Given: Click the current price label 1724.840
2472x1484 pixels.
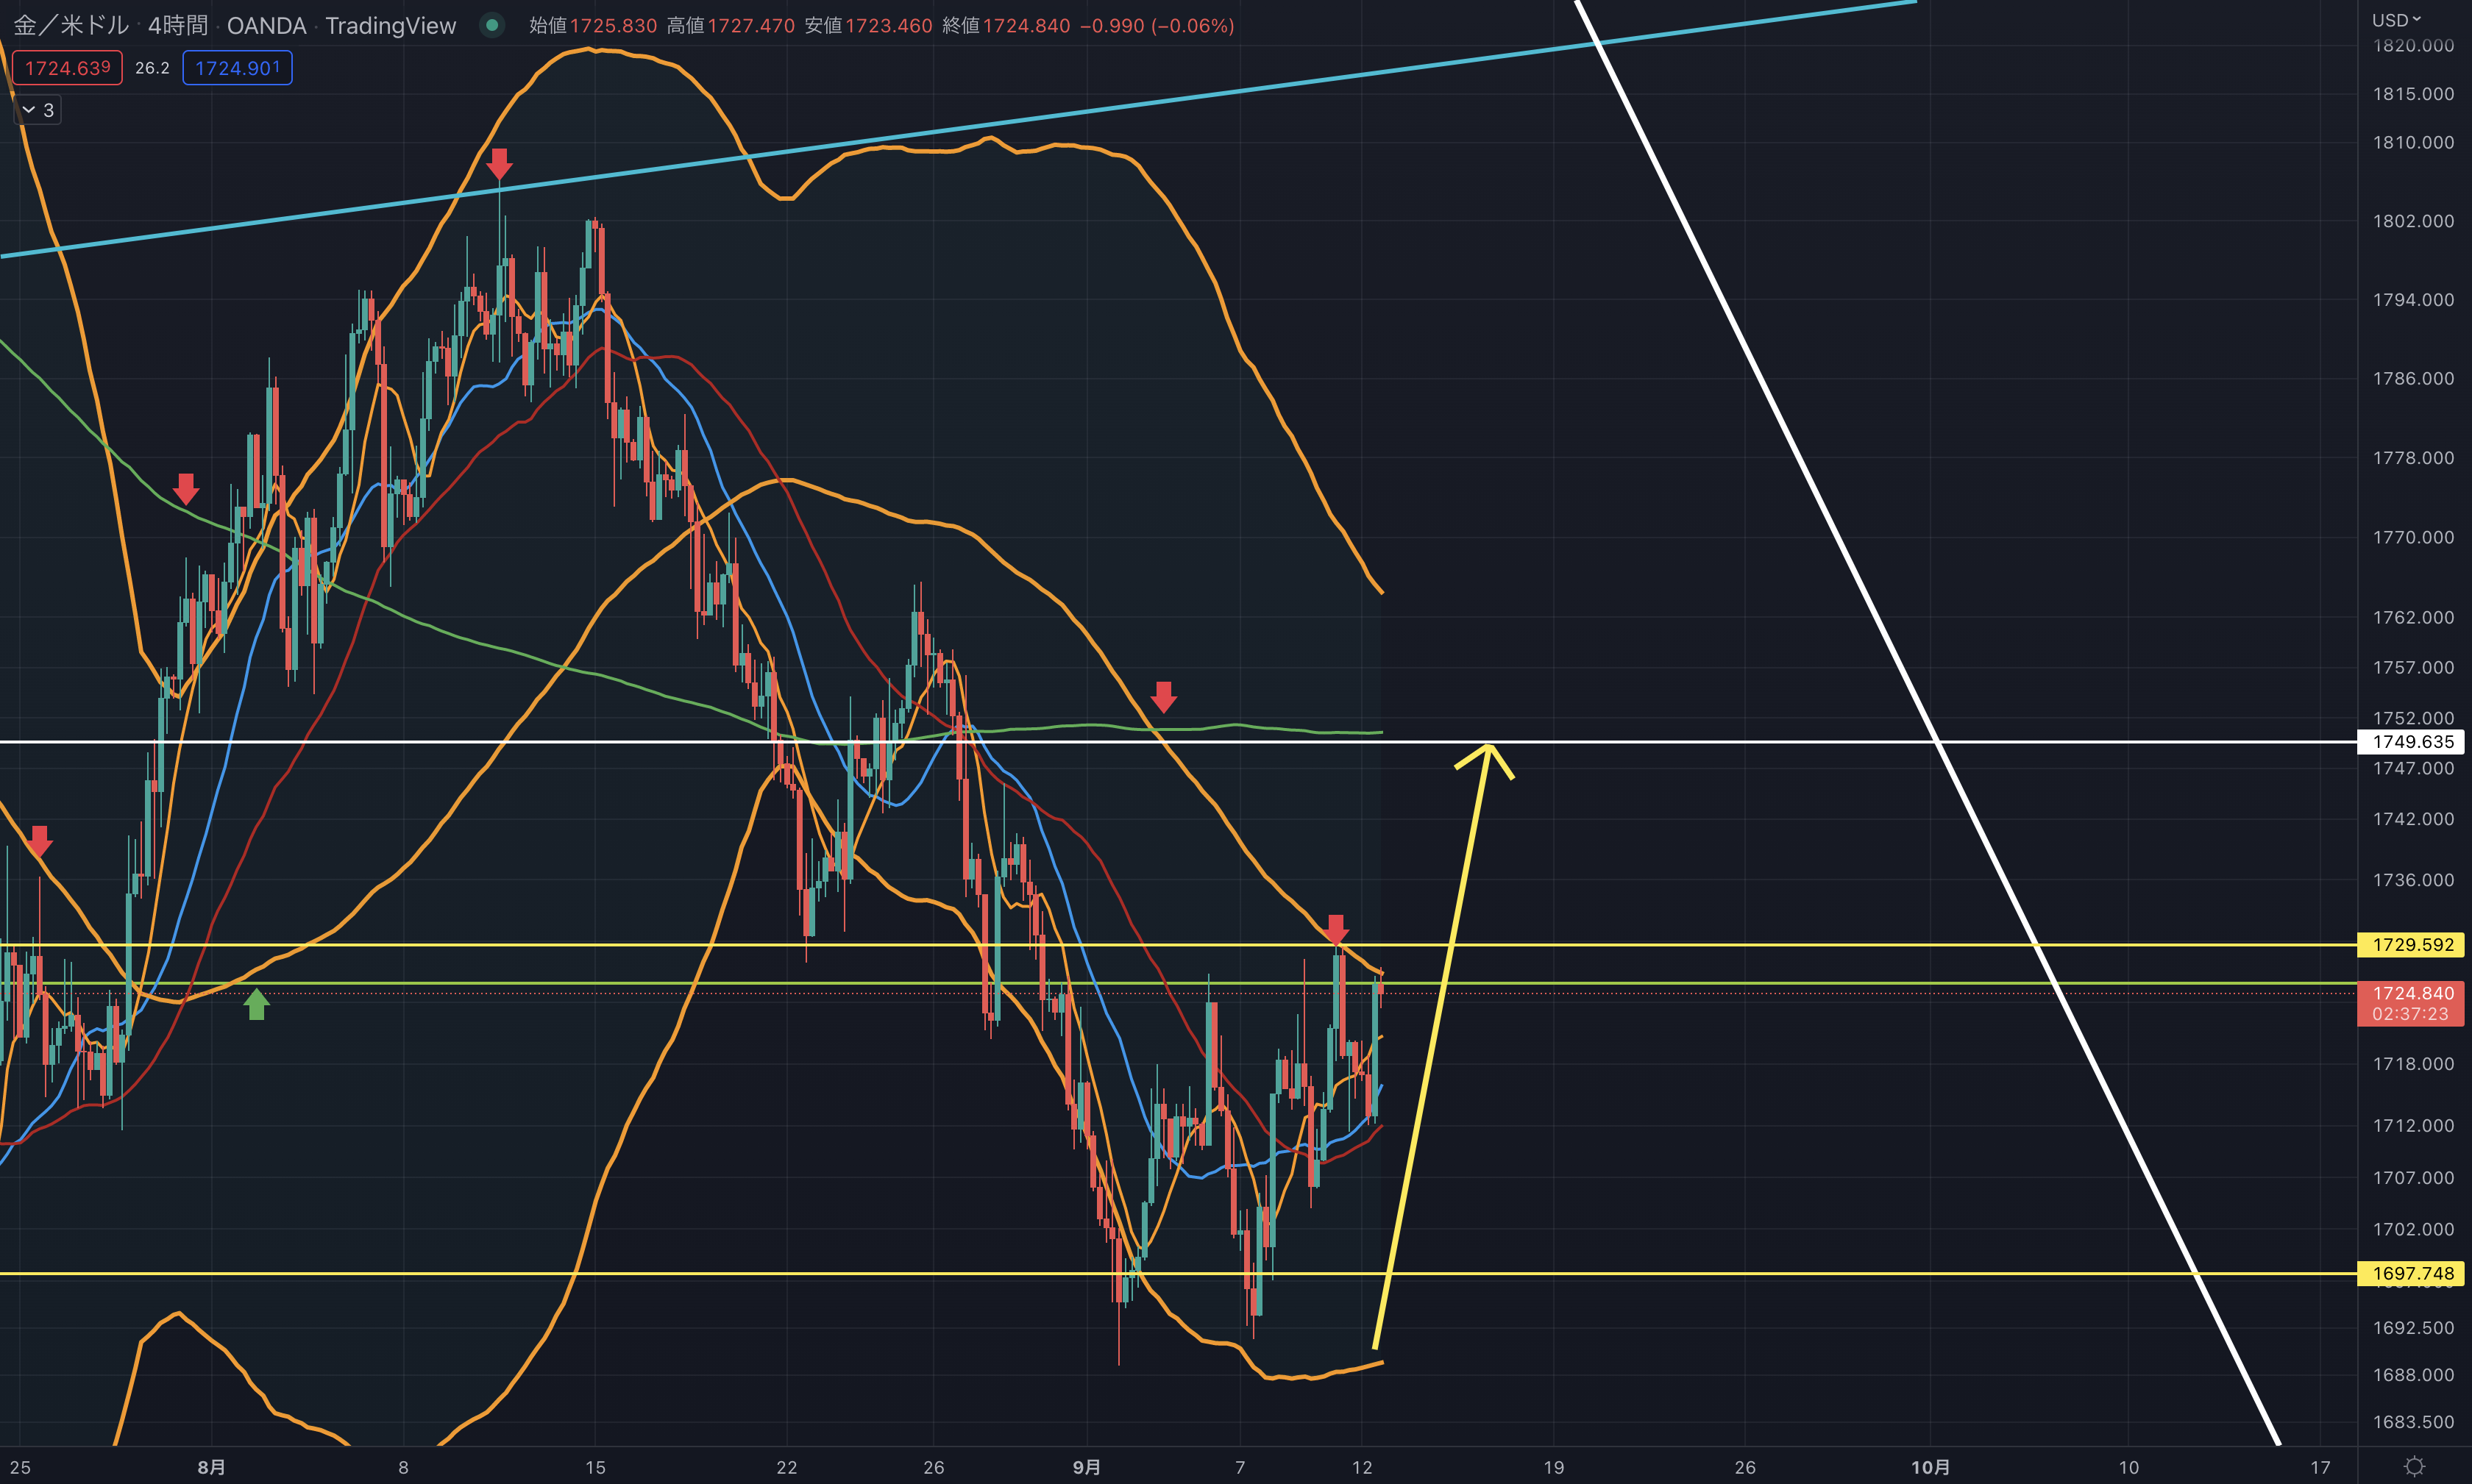Looking at the screenshot, I should [x=2413, y=993].
